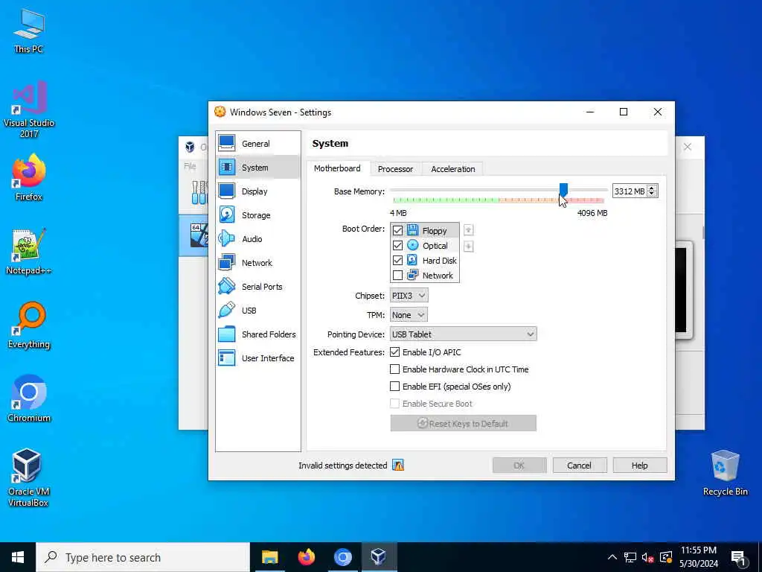The width and height of the screenshot is (762, 572).
Task: Enable EFI (special OSes only)
Action: pyautogui.click(x=394, y=387)
